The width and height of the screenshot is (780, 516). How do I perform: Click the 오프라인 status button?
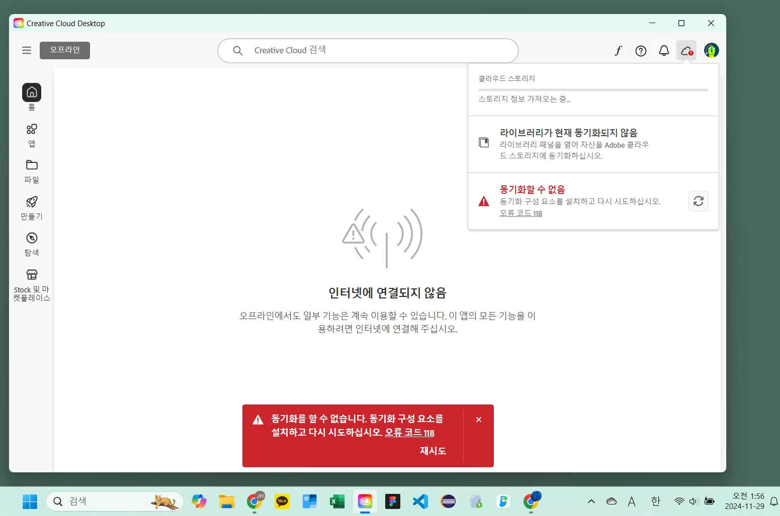pyautogui.click(x=65, y=50)
